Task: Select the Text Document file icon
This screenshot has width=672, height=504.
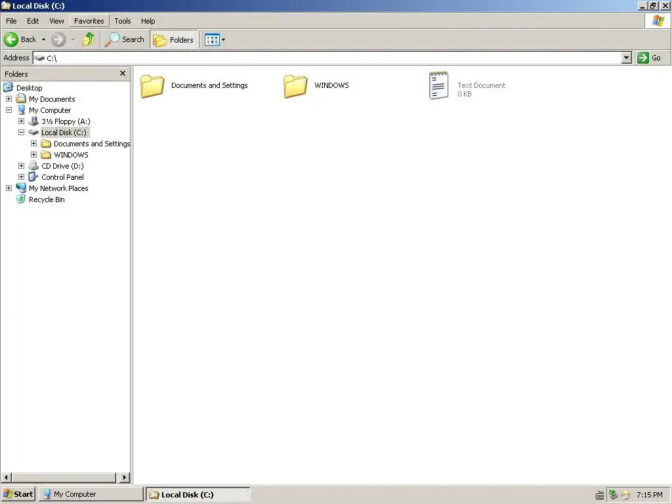Action: click(439, 85)
